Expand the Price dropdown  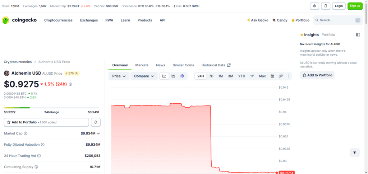tap(119, 76)
